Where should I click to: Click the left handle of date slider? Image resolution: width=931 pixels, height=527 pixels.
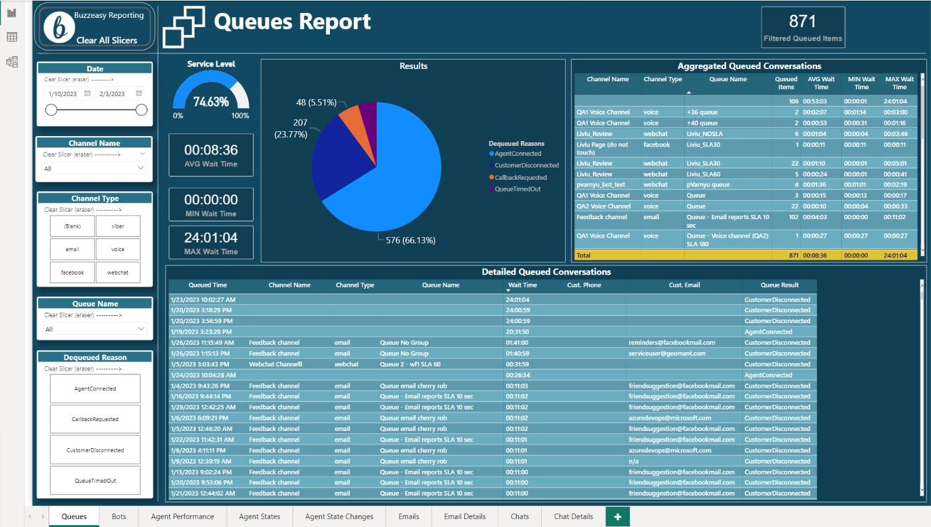click(52, 110)
